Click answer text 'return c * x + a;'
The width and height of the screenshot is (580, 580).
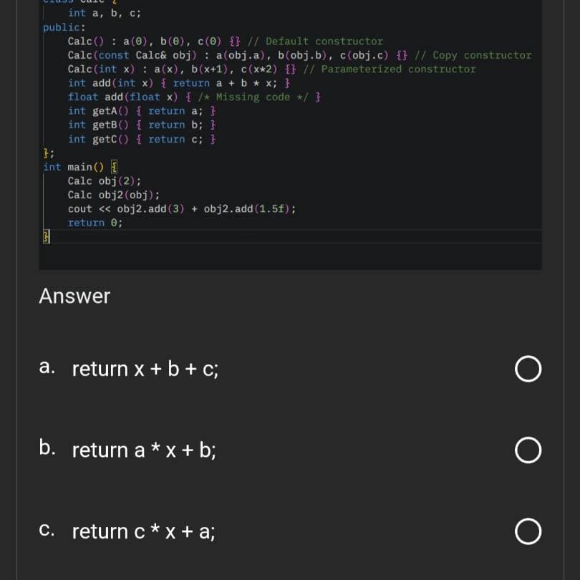(x=143, y=531)
